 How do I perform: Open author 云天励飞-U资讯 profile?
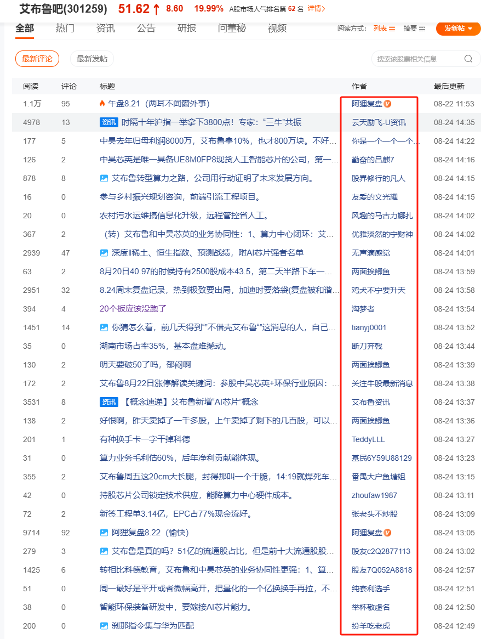379,122
